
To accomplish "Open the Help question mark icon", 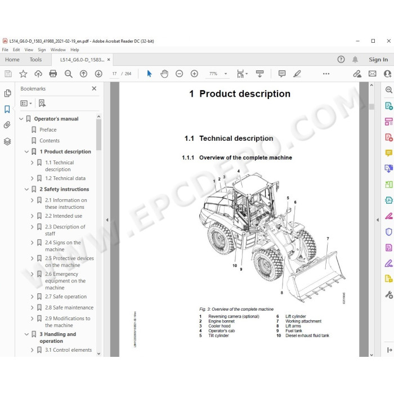I will coord(341,60).
